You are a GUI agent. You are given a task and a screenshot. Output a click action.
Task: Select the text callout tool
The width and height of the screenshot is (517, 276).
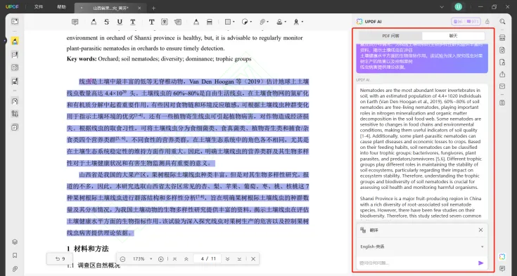coord(178,22)
